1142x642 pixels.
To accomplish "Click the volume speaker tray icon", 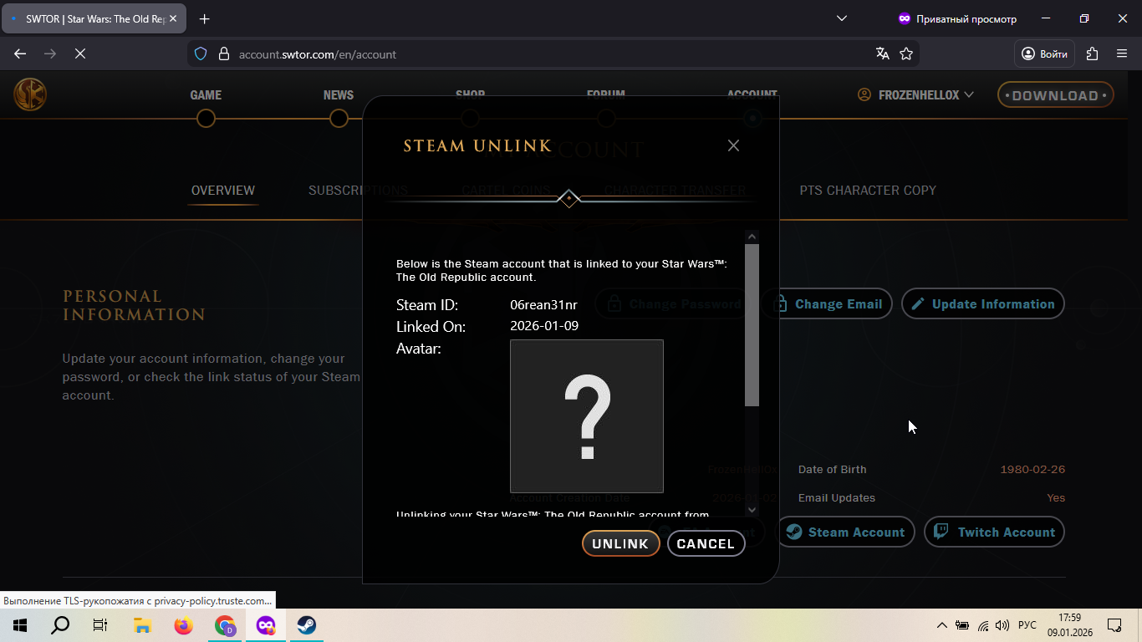I will [1003, 625].
